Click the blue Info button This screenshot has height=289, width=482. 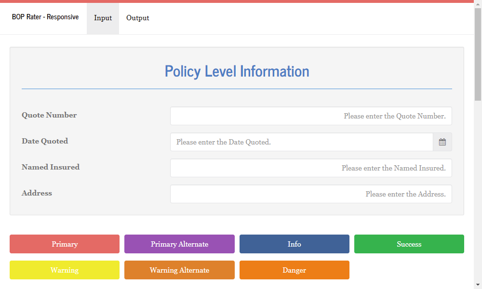click(x=294, y=244)
